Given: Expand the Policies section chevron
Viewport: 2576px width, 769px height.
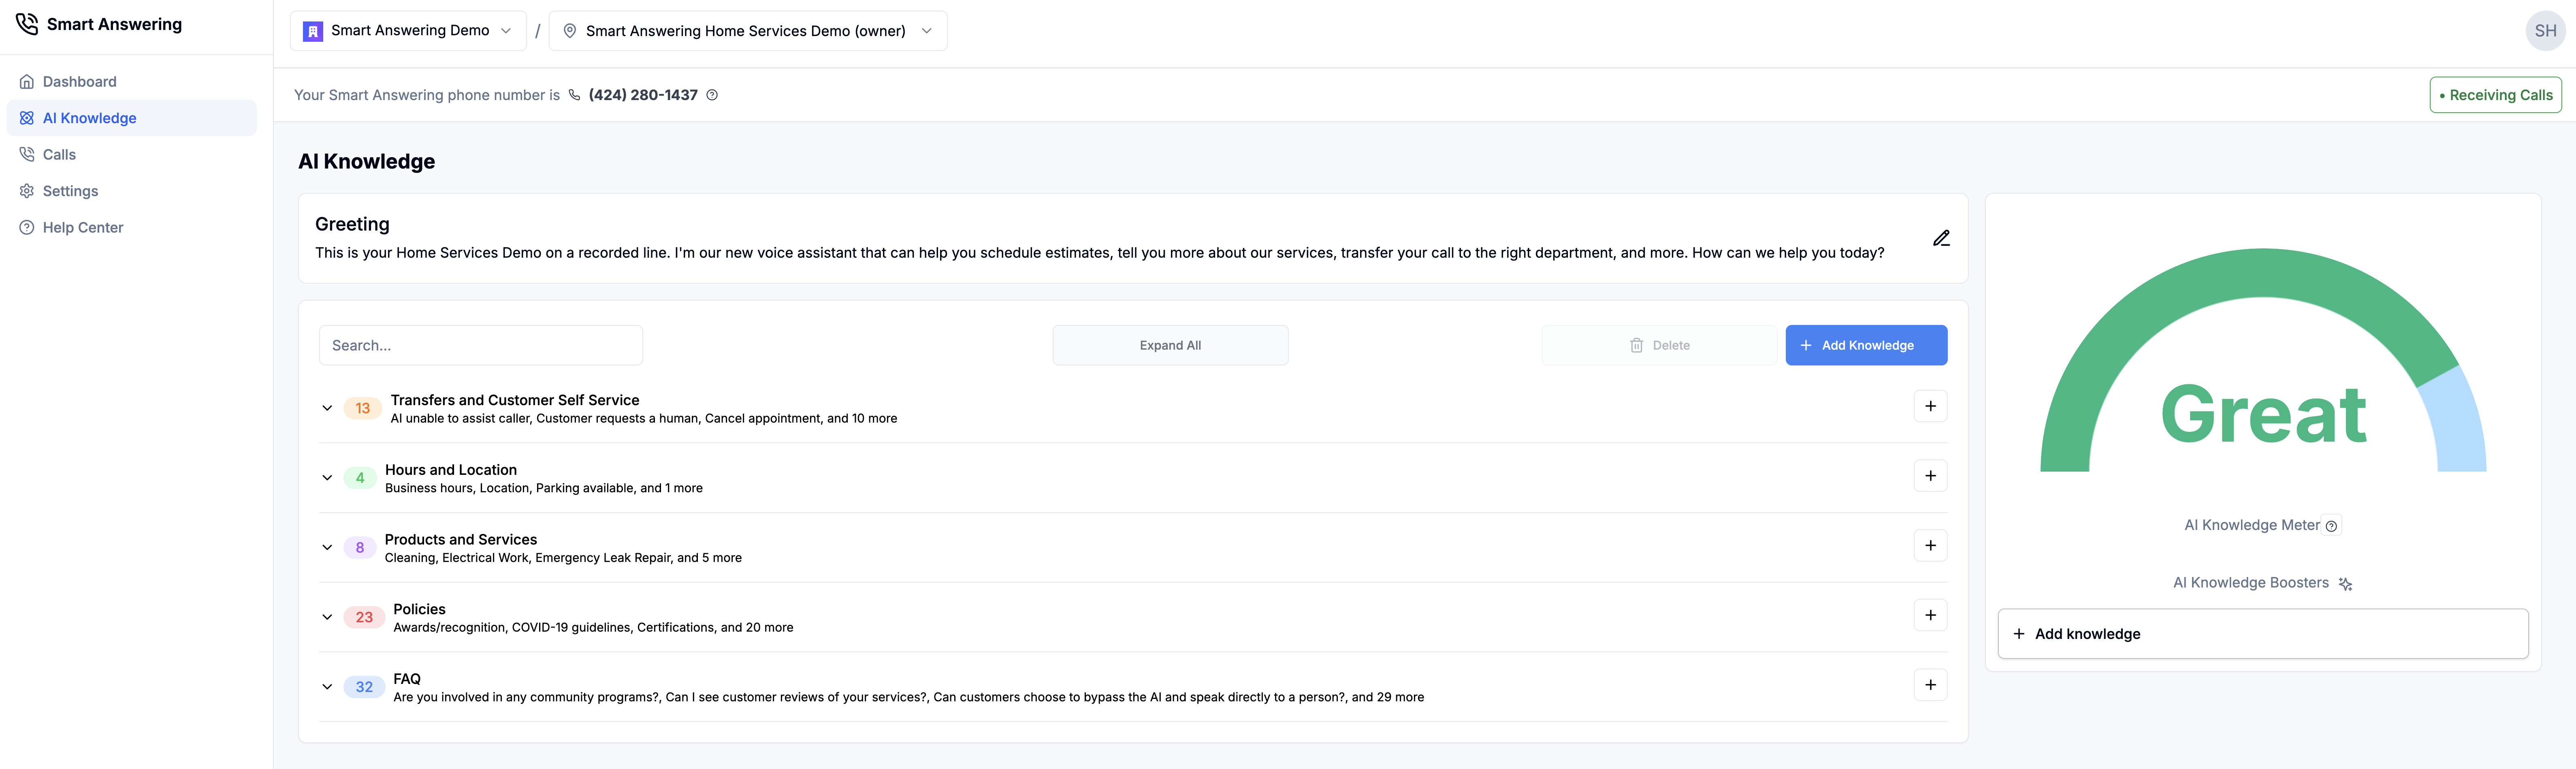Looking at the screenshot, I should pos(327,617).
